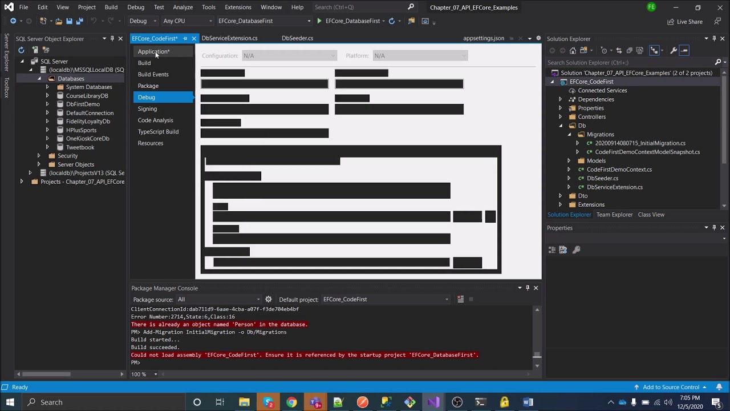Switch to the DbSeeder.cs tab
The width and height of the screenshot is (730, 411).
tap(297, 38)
